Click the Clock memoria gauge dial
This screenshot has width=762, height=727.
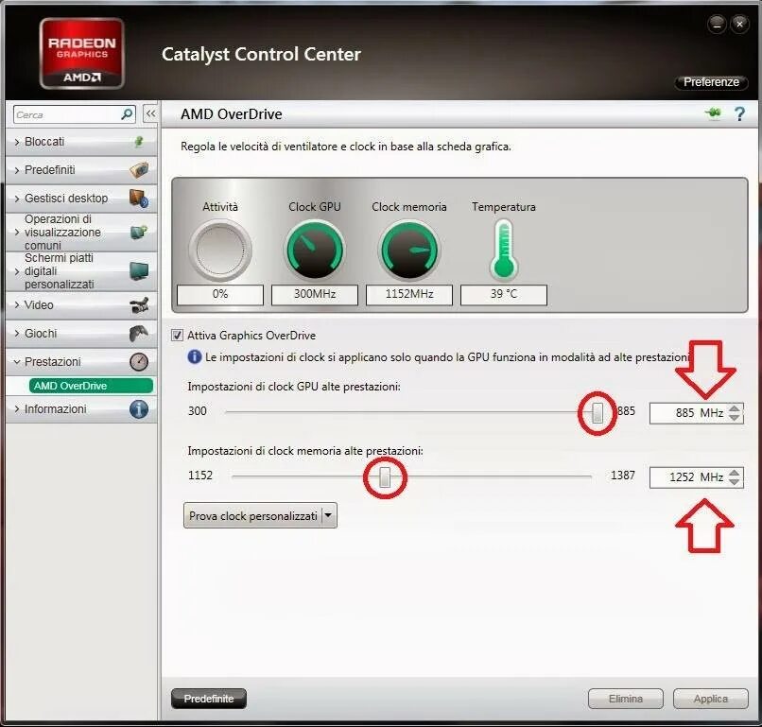(x=409, y=250)
